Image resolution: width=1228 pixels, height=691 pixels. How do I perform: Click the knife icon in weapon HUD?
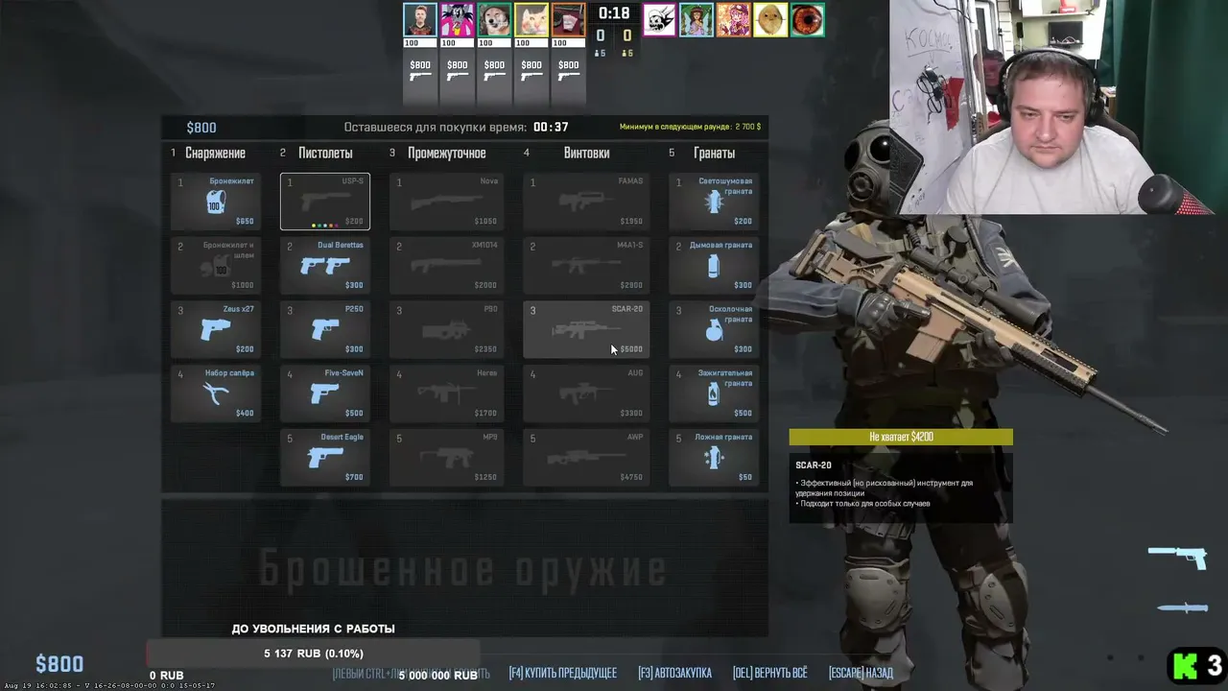coord(1182,608)
